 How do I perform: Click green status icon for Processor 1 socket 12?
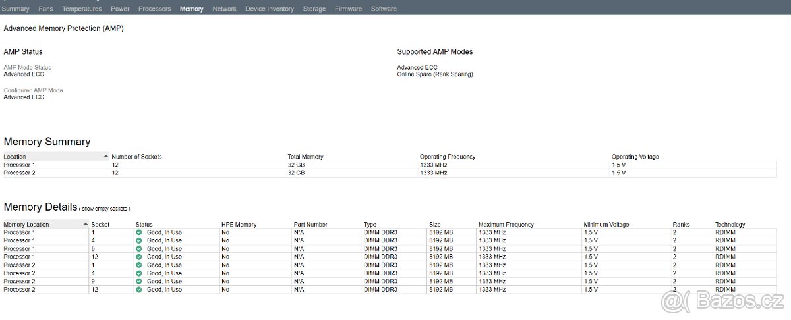coord(139,257)
